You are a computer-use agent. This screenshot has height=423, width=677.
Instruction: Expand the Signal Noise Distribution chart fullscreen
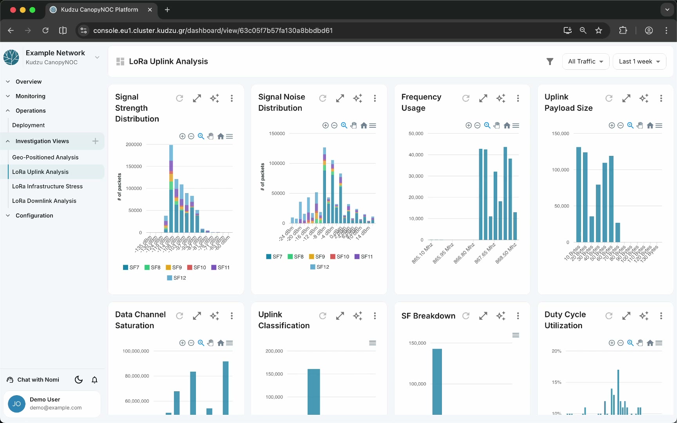[340, 98]
